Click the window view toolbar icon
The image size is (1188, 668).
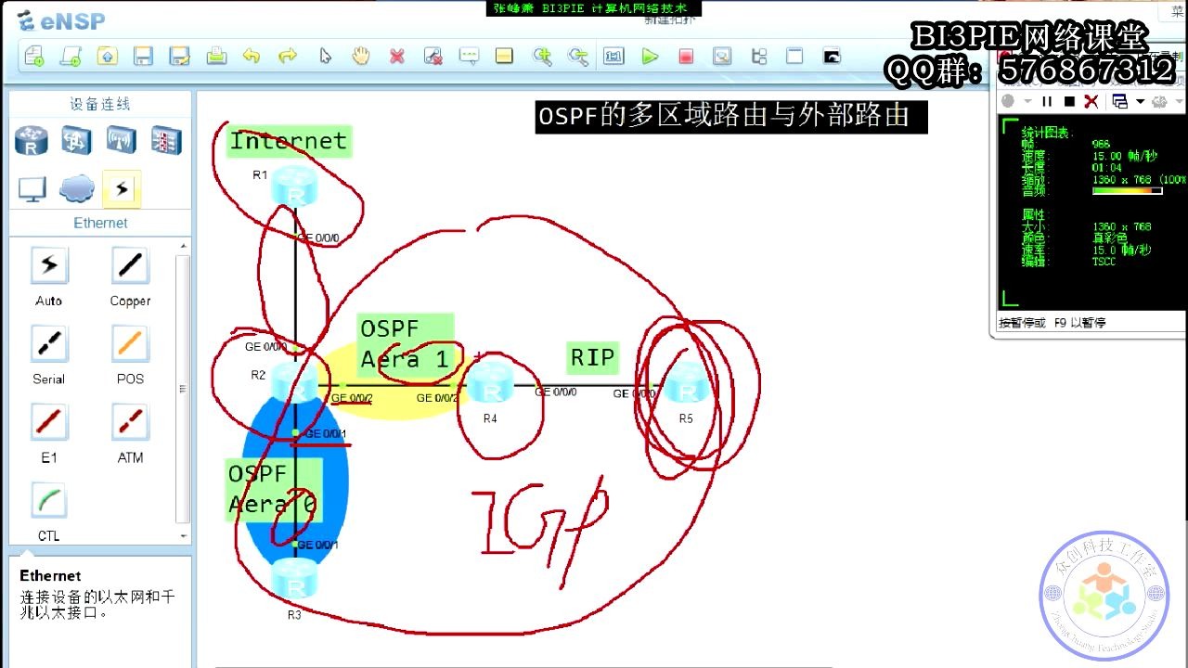pyautogui.click(x=794, y=57)
